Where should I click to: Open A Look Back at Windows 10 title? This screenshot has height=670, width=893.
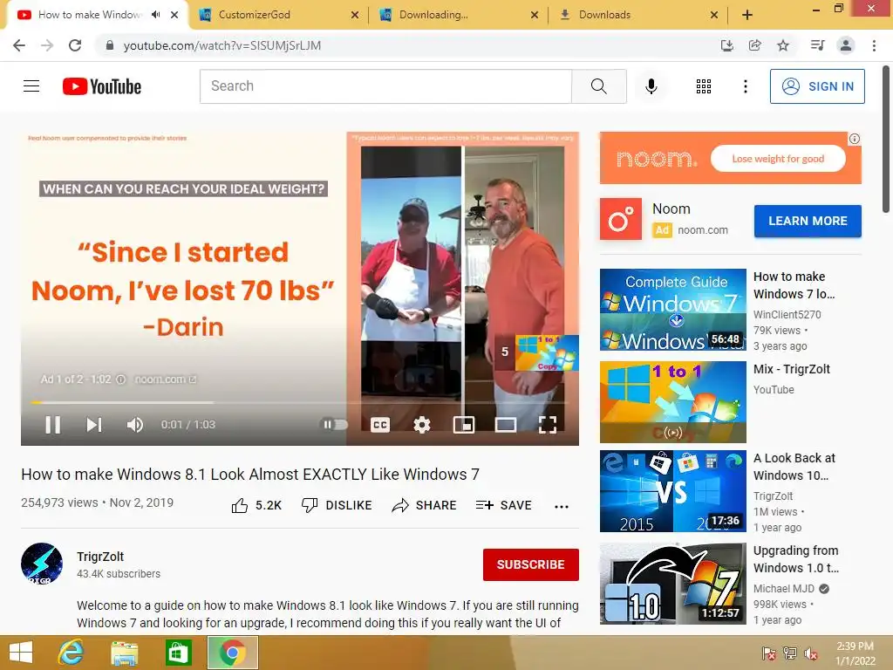point(794,467)
